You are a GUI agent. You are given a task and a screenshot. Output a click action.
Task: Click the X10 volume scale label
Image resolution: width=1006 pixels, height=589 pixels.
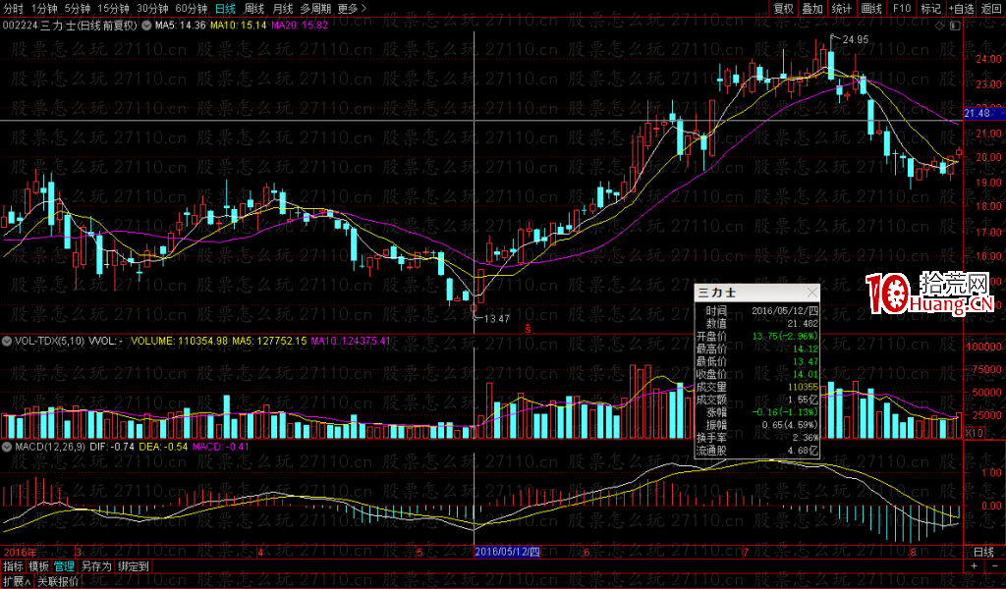[x=974, y=433]
